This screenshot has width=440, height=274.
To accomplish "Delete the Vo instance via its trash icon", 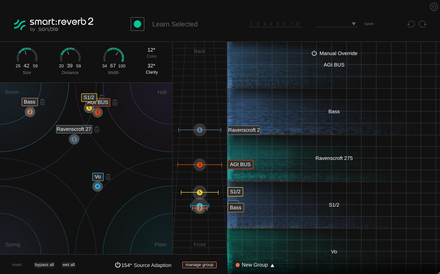I will [108, 177].
